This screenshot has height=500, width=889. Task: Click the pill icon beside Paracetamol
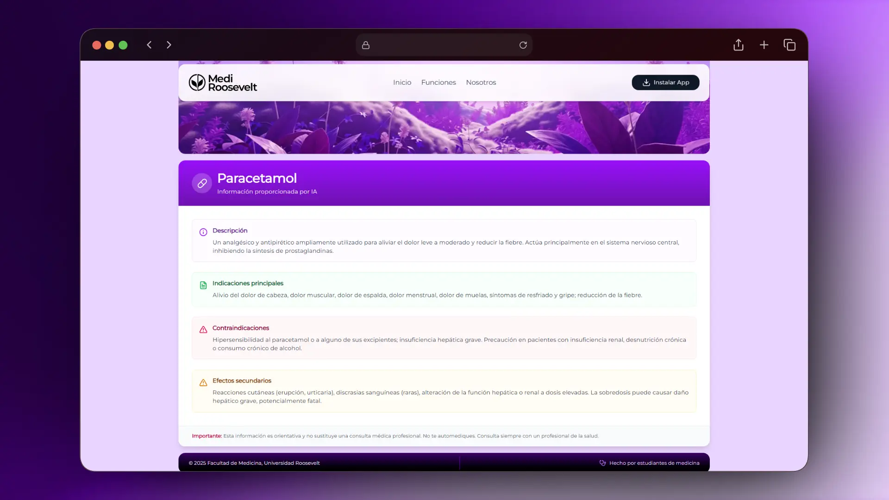[x=202, y=183]
